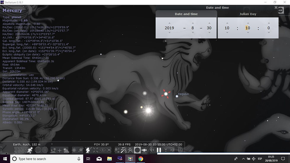Click the 'Type here to search' box
Screen dimensions: 290x163
(47, 159)
